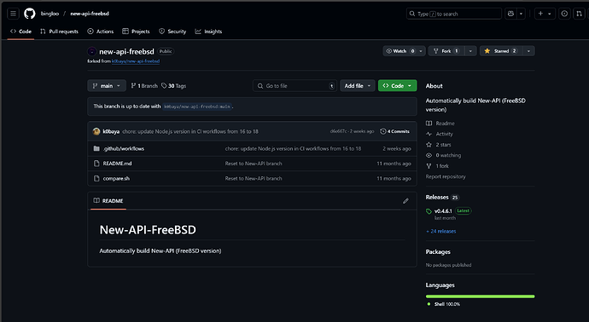Expand the star lists dropdown arrow

click(x=528, y=51)
